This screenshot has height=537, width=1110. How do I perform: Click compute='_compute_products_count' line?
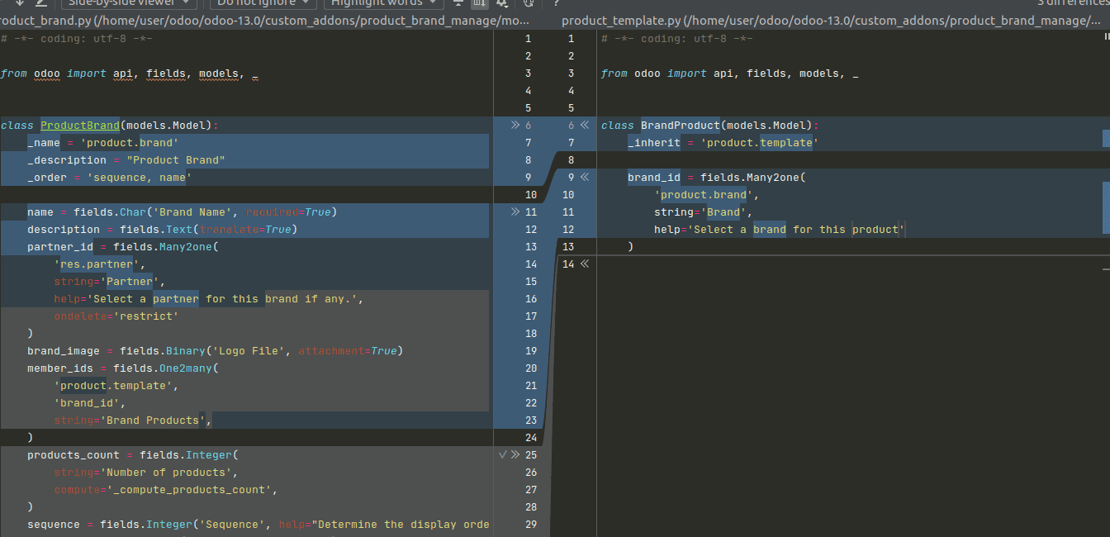(x=166, y=490)
